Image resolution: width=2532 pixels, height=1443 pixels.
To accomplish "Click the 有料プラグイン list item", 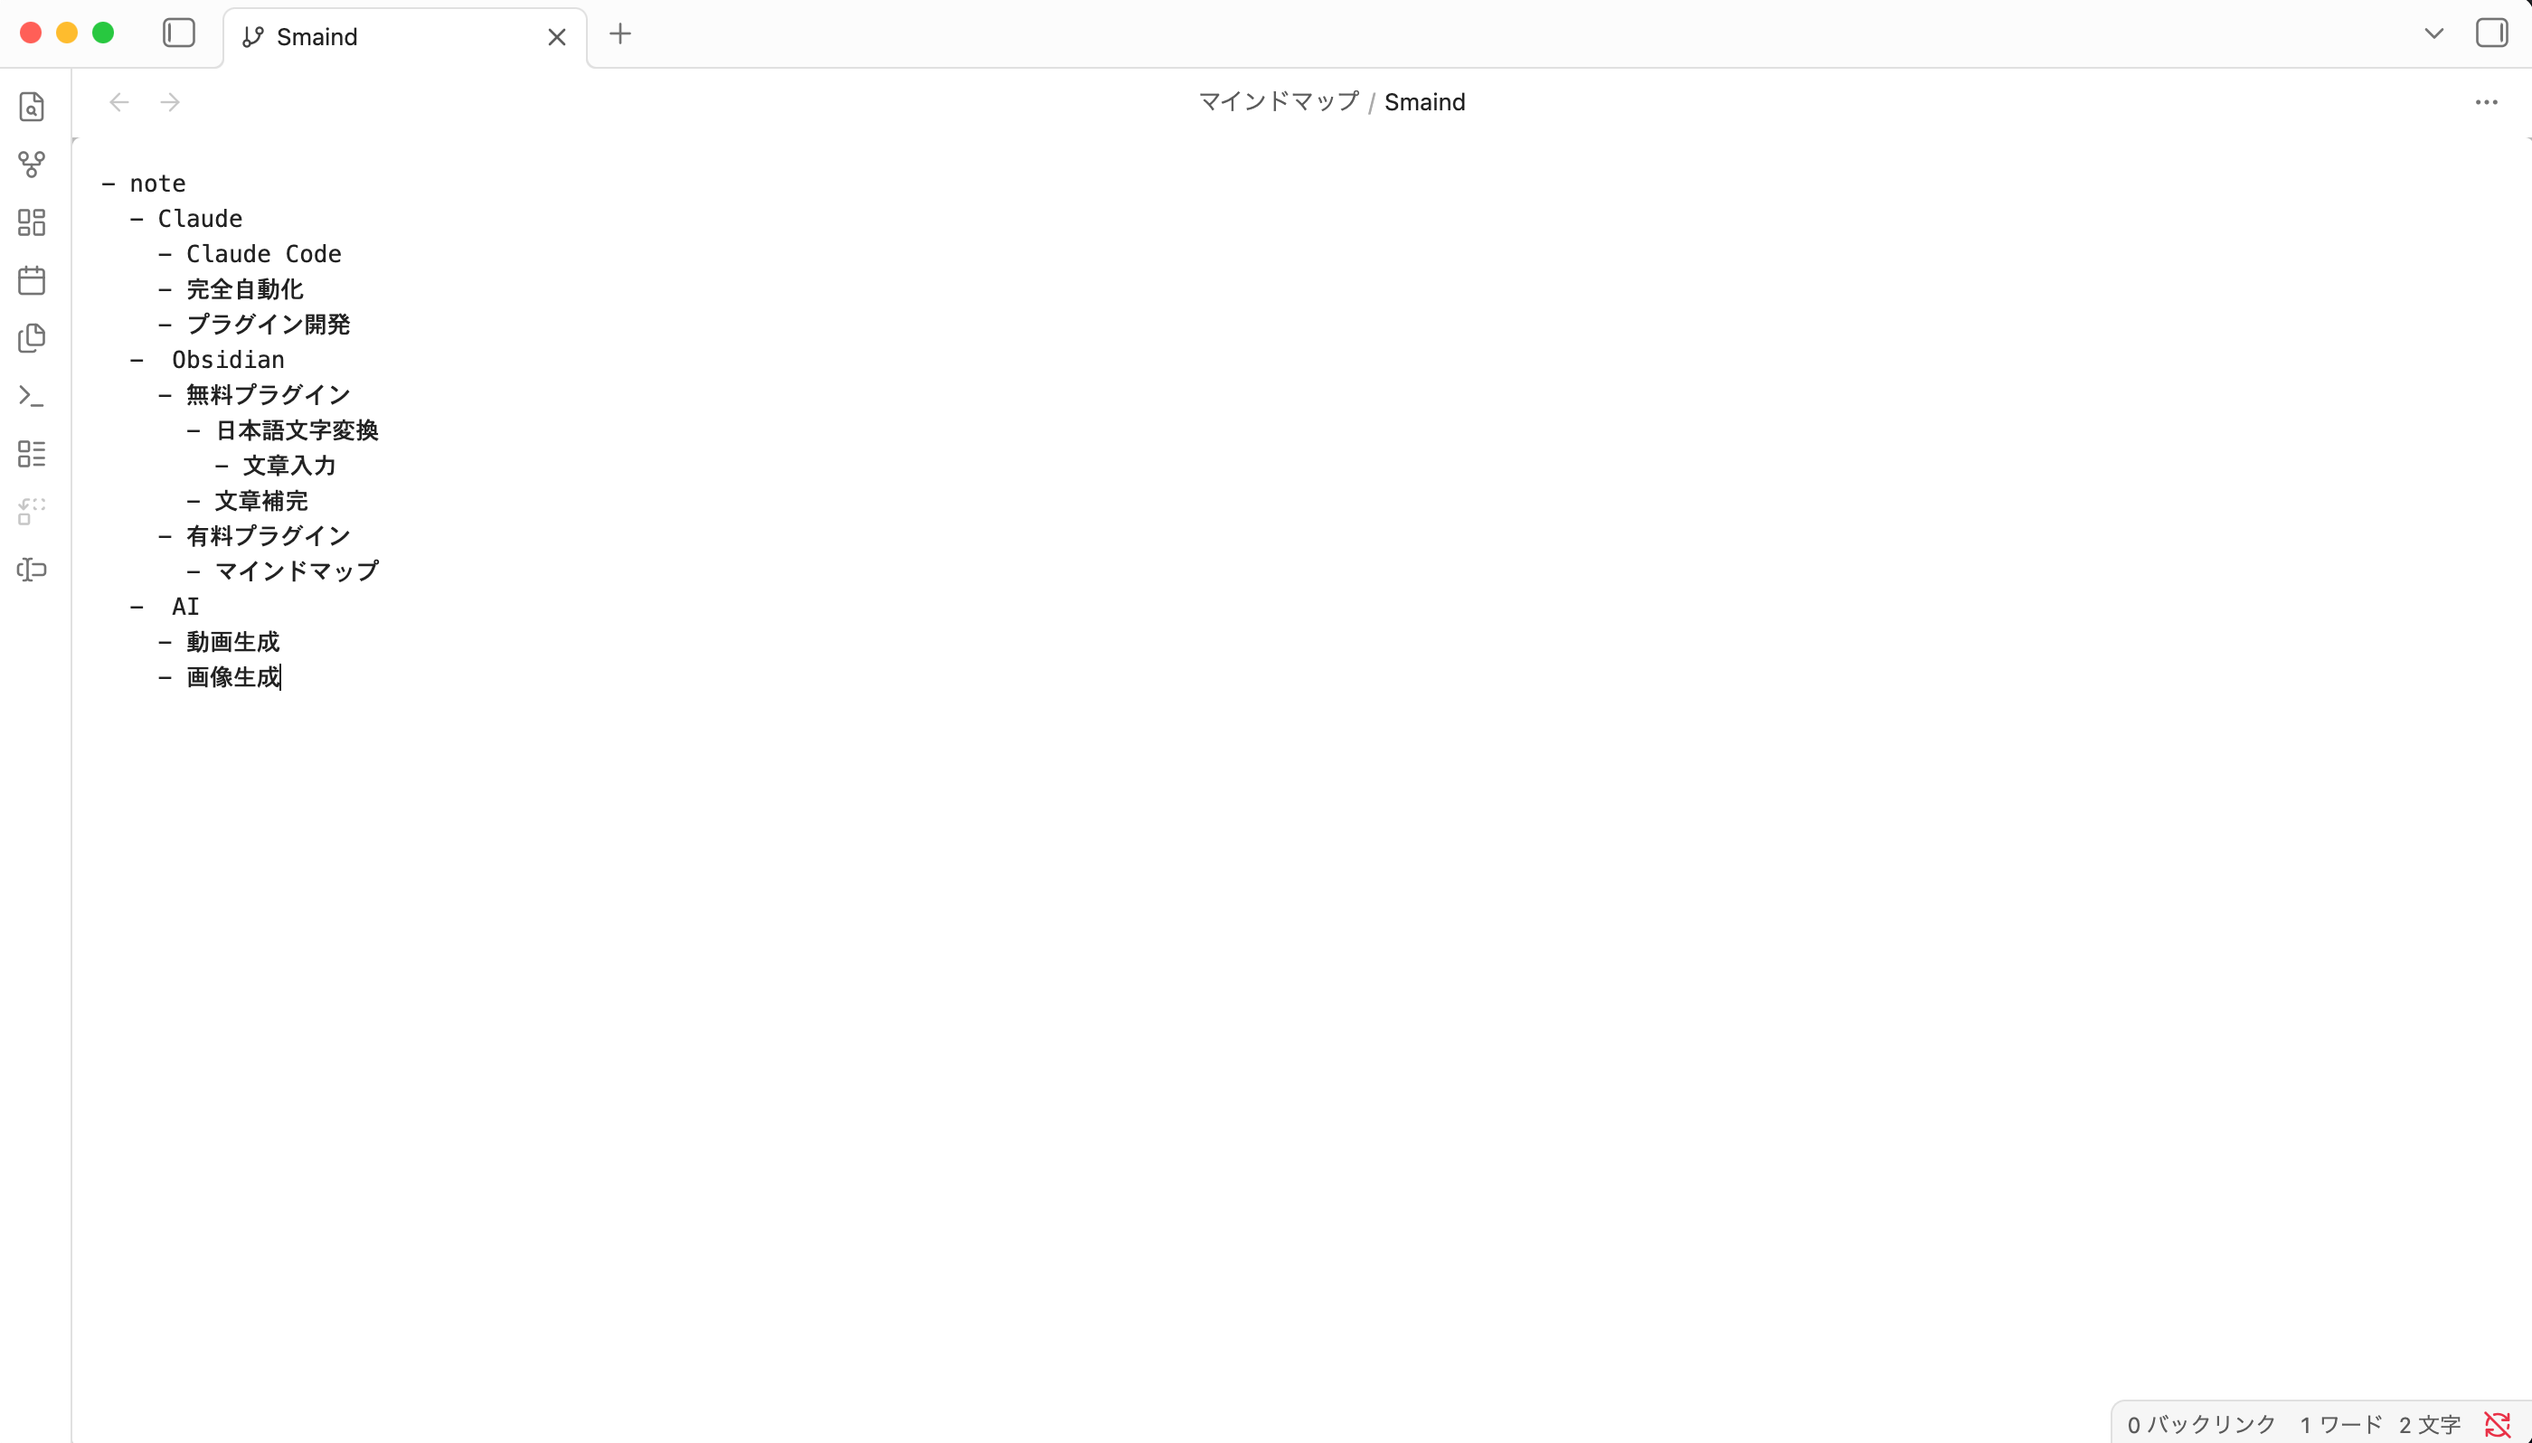I will coord(268,536).
